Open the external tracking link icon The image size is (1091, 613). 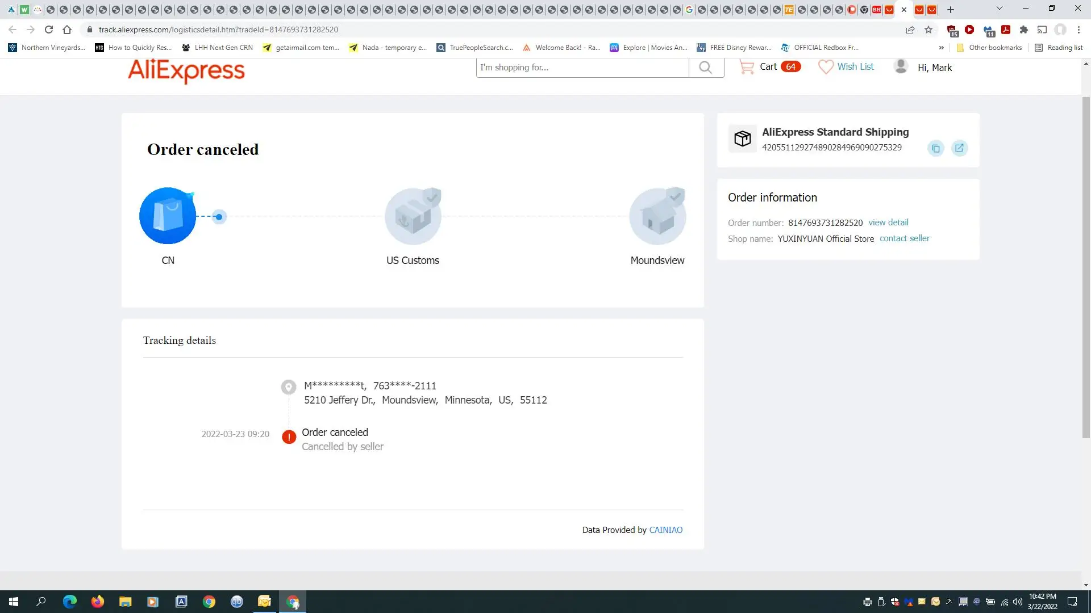click(959, 148)
